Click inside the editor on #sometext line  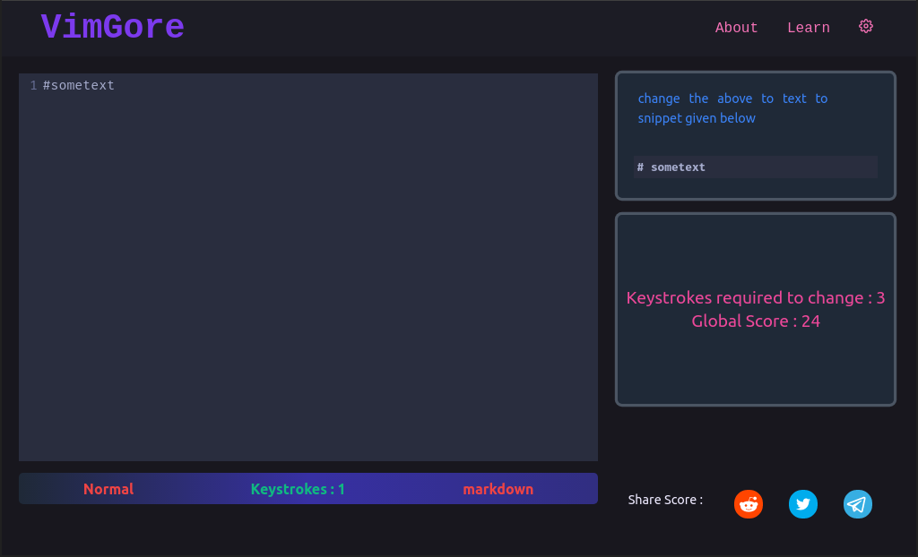coord(79,85)
